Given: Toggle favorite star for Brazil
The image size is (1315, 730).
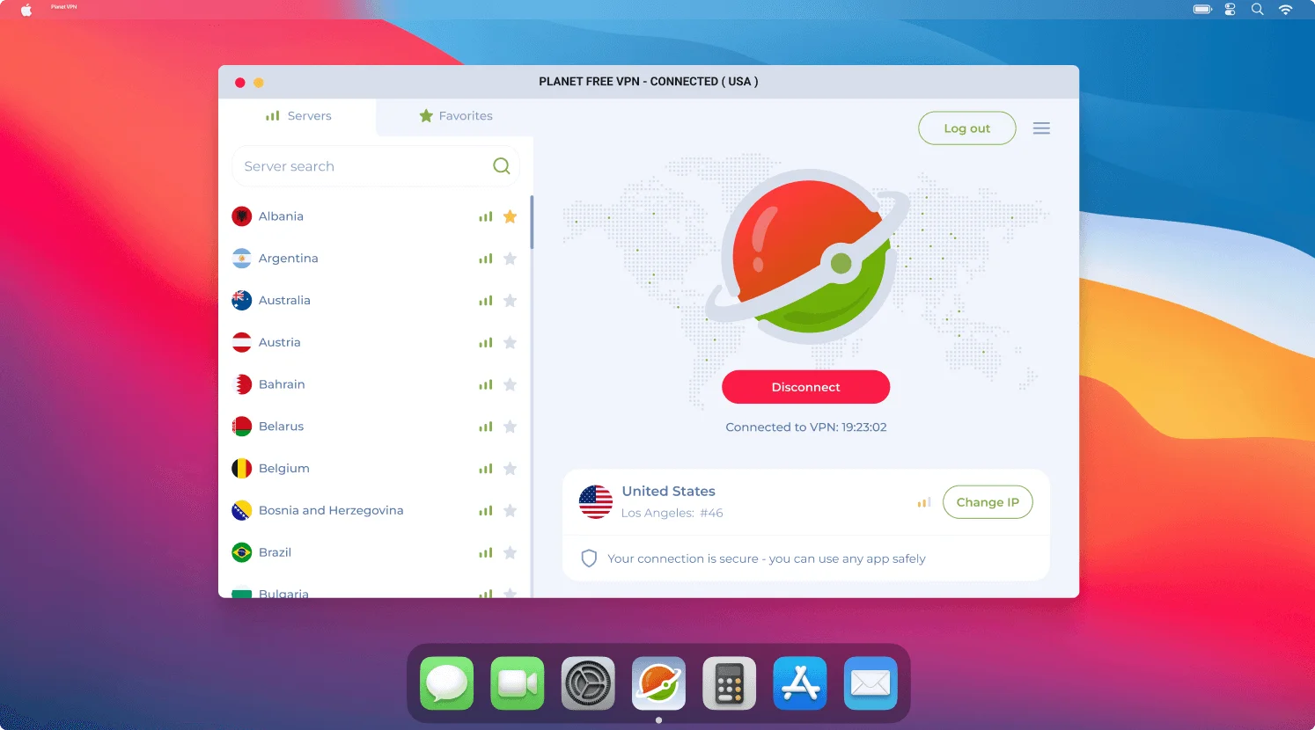Looking at the screenshot, I should [x=510, y=553].
